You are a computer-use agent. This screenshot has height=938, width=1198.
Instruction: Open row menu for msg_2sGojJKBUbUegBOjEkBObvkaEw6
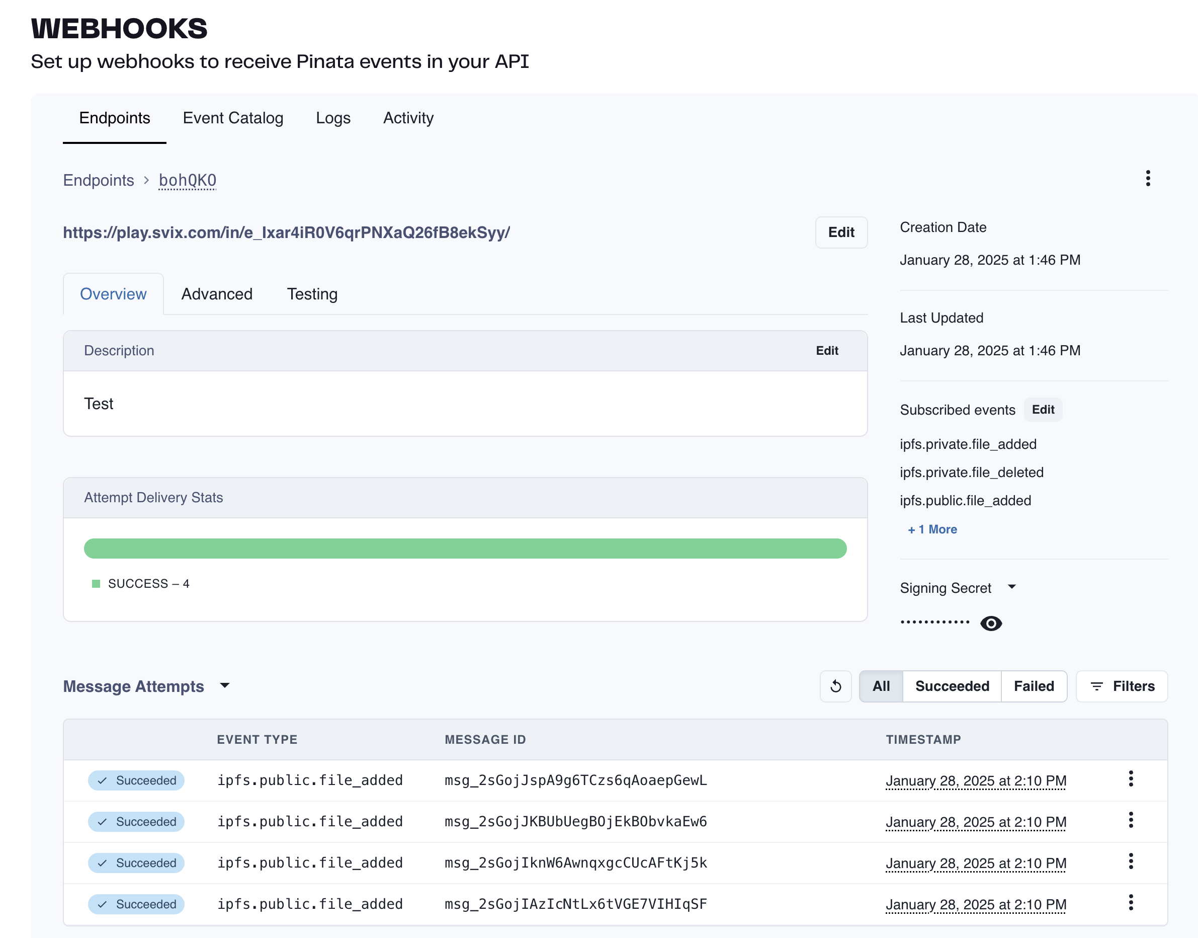click(x=1131, y=820)
